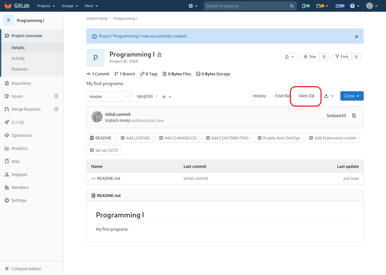
Task: Click the GitLab logo
Action: coord(17,6)
